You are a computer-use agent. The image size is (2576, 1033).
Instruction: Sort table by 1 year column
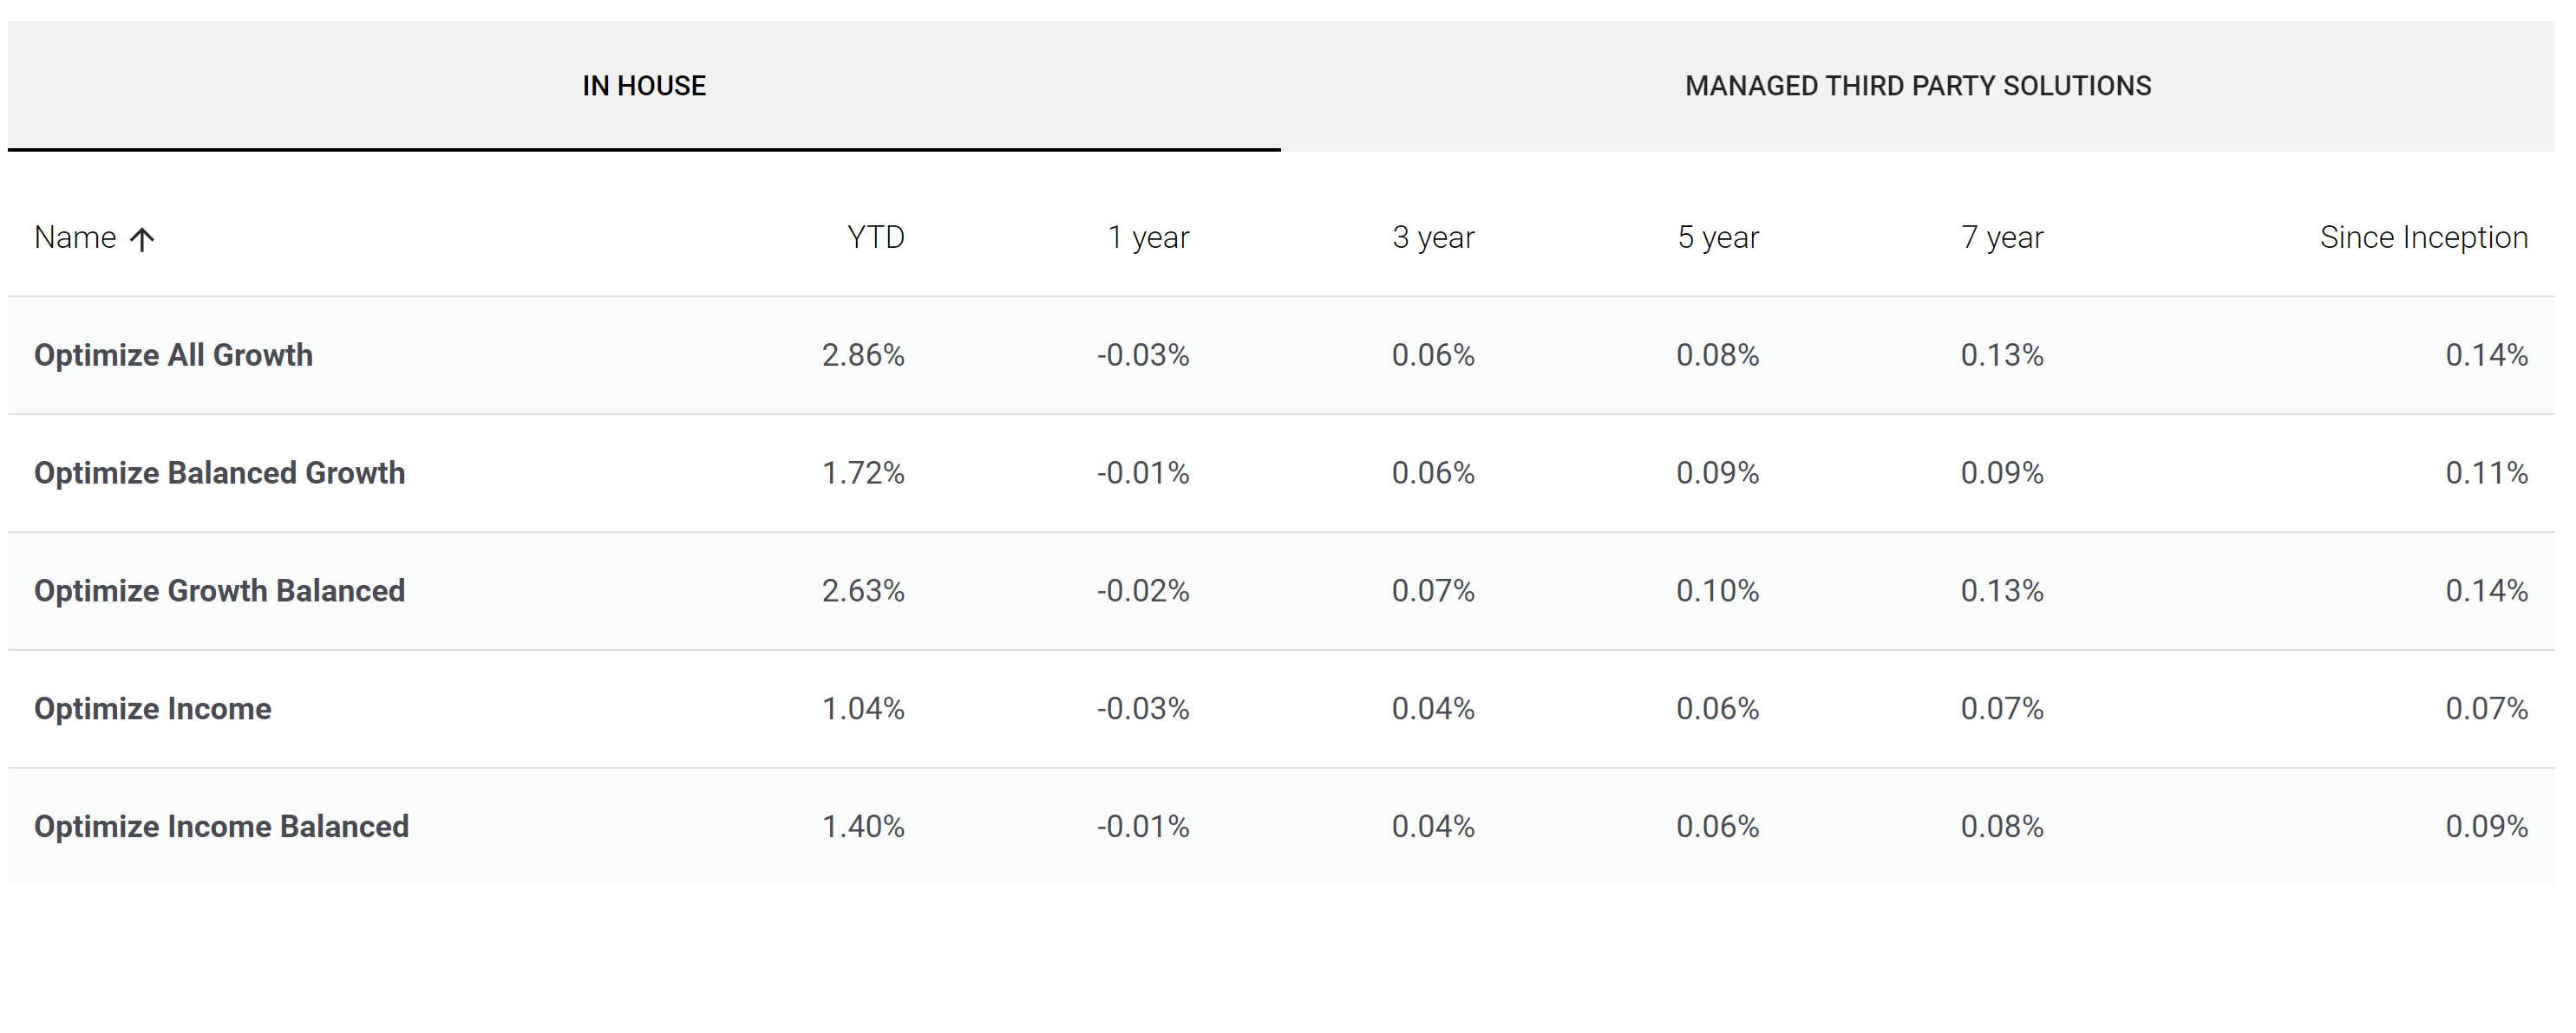[x=1148, y=237]
